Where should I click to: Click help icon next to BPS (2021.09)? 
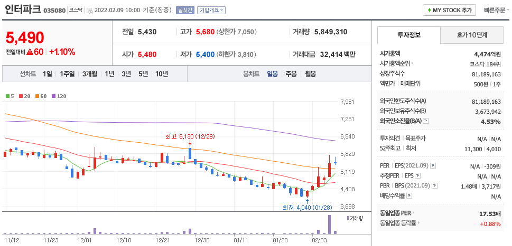pos(434,186)
